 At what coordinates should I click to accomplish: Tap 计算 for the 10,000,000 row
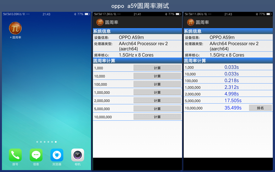[x=157, y=116]
